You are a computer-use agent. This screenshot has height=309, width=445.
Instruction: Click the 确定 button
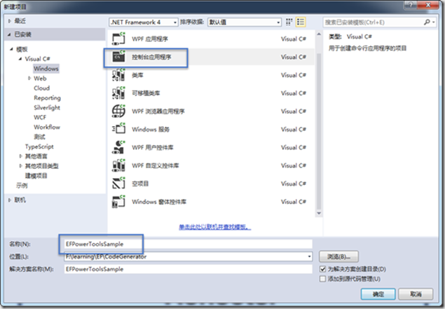[378, 294]
